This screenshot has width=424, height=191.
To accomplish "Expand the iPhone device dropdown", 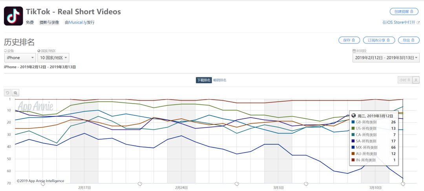I will click(x=20, y=58).
